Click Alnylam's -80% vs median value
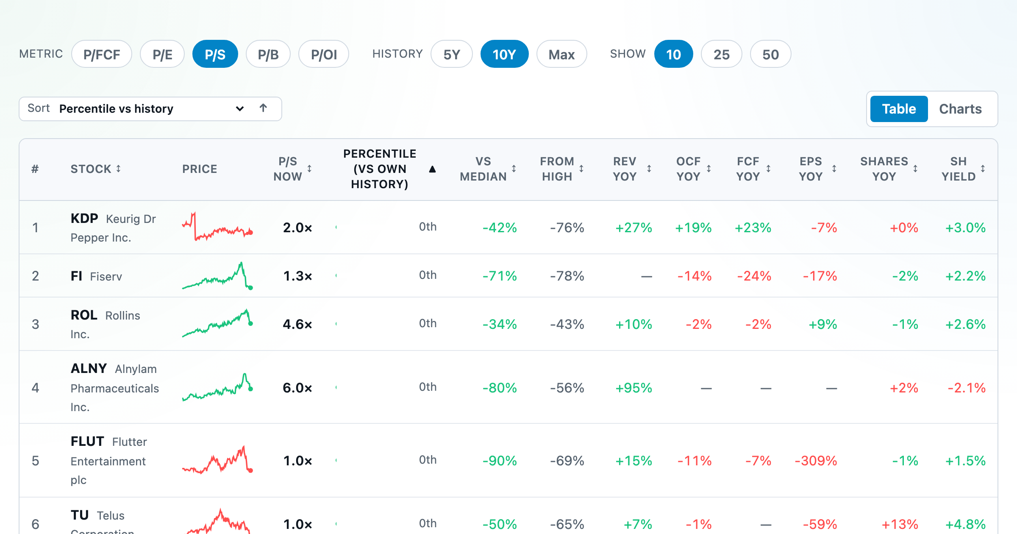This screenshot has width=1017, height=534. pyautogui.click(x=500, y=388)
